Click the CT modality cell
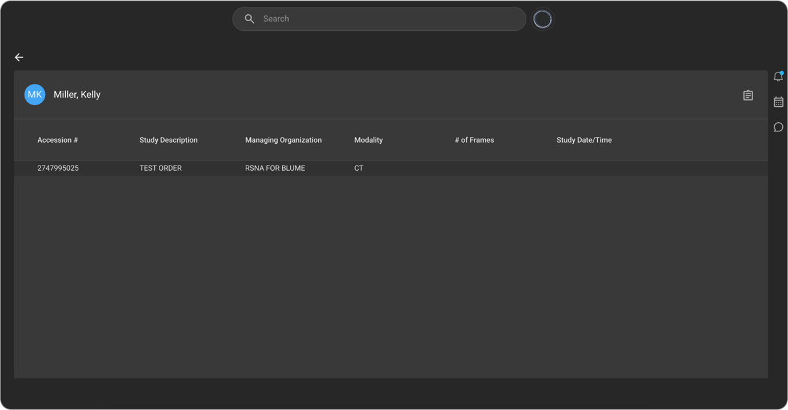 click(359, 168)
